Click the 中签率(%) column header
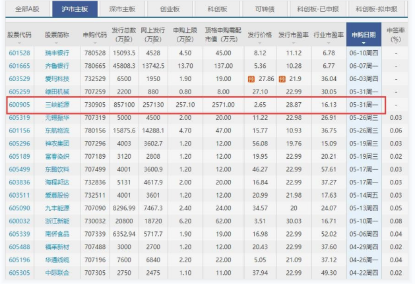Image resolution: width=415 pixels, height=284 pixels. pos(396,35)
